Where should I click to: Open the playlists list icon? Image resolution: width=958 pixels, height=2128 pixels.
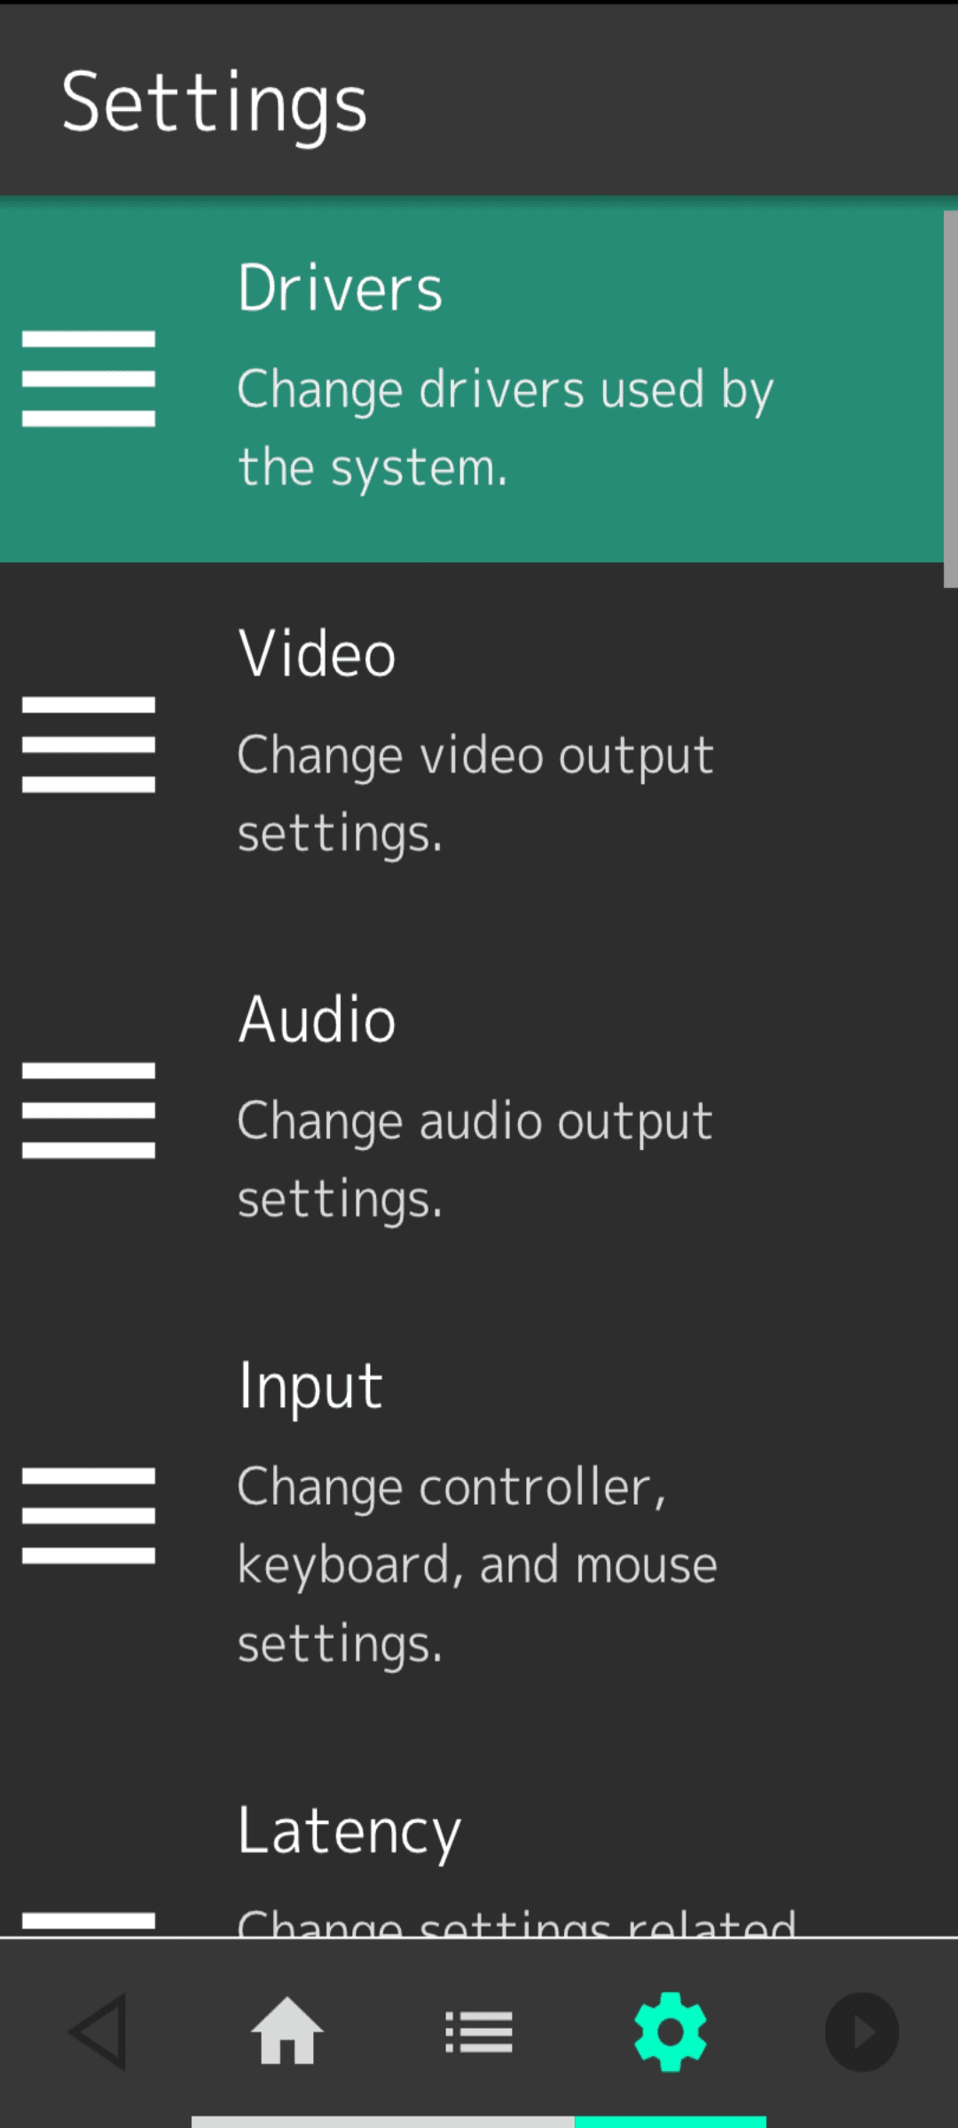click(x=479, y=2031)
